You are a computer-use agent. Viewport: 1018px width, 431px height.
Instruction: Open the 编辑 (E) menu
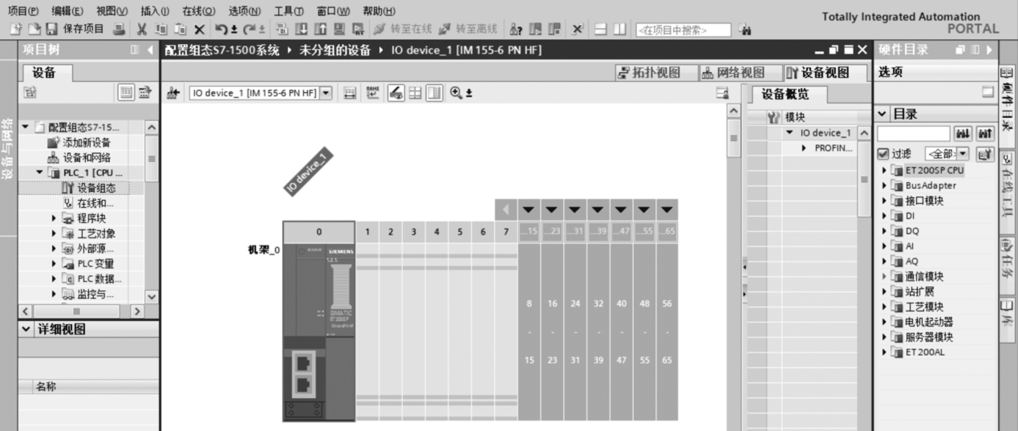click(x=67, y=11)
